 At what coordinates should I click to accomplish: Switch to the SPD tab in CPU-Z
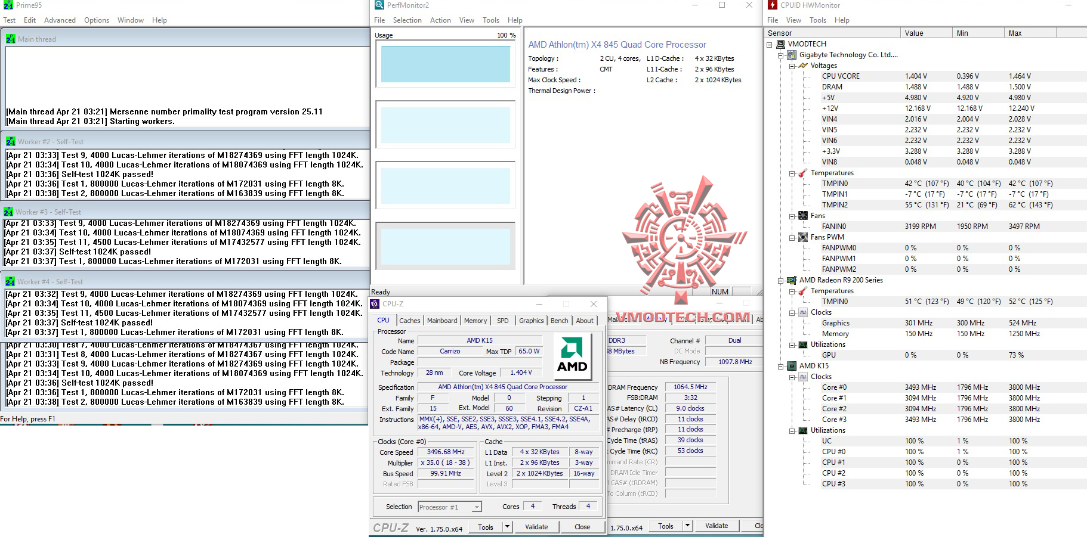[x=503, y=321]
